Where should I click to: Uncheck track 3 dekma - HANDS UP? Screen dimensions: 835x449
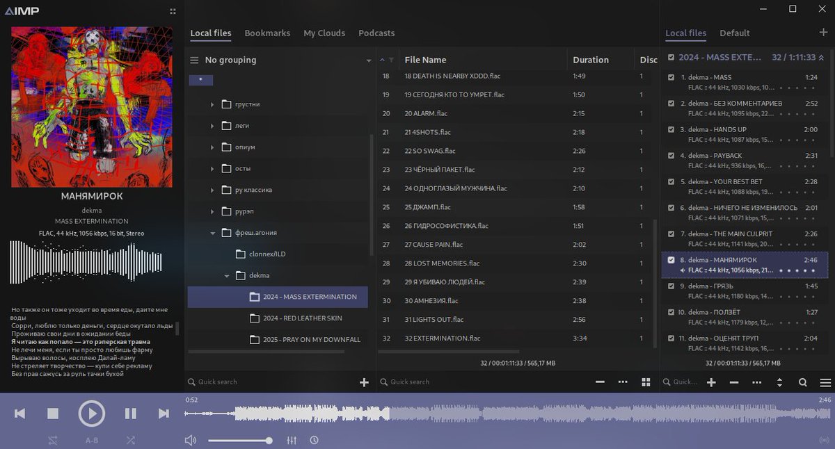(x=671, y=129)
